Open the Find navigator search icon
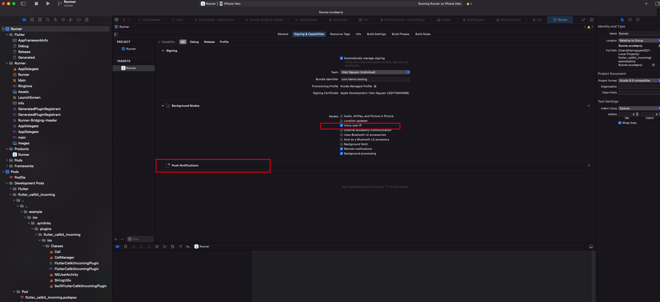660x302 pixels. (48, 20)
